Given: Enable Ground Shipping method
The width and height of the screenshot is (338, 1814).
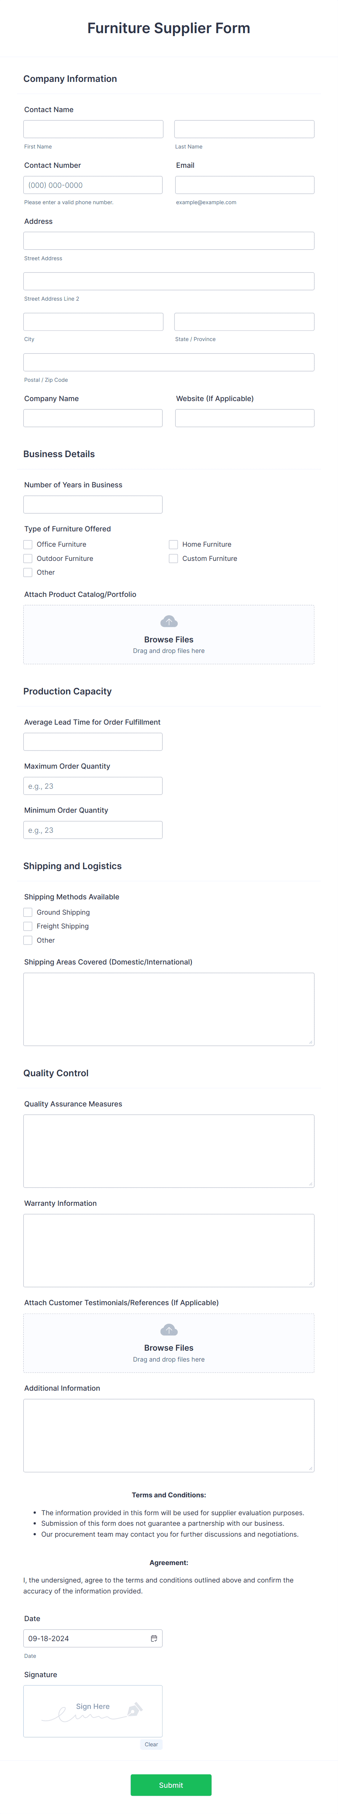Looking at the screenshot, I should click(x=27, y=912).
